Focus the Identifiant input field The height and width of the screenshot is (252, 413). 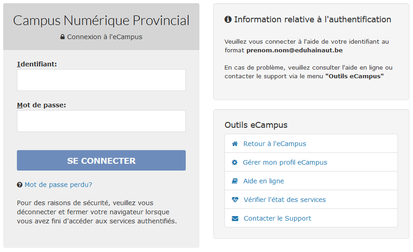pos(101,80)
